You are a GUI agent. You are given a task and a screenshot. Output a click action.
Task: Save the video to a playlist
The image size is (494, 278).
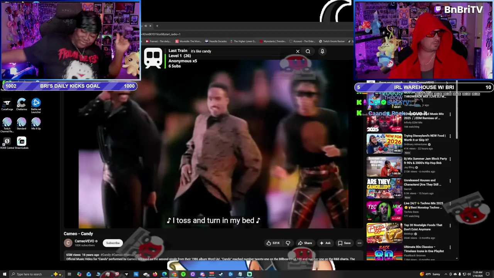344,243
